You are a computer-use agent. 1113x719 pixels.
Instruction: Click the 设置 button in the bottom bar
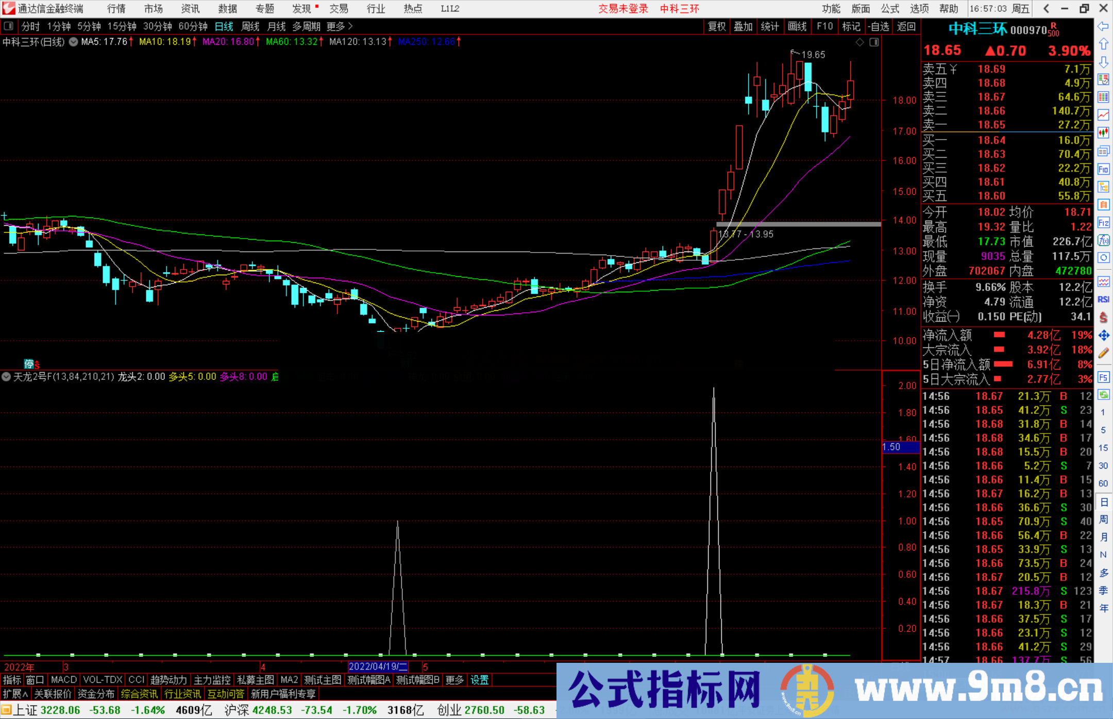[x=479, y=680]
